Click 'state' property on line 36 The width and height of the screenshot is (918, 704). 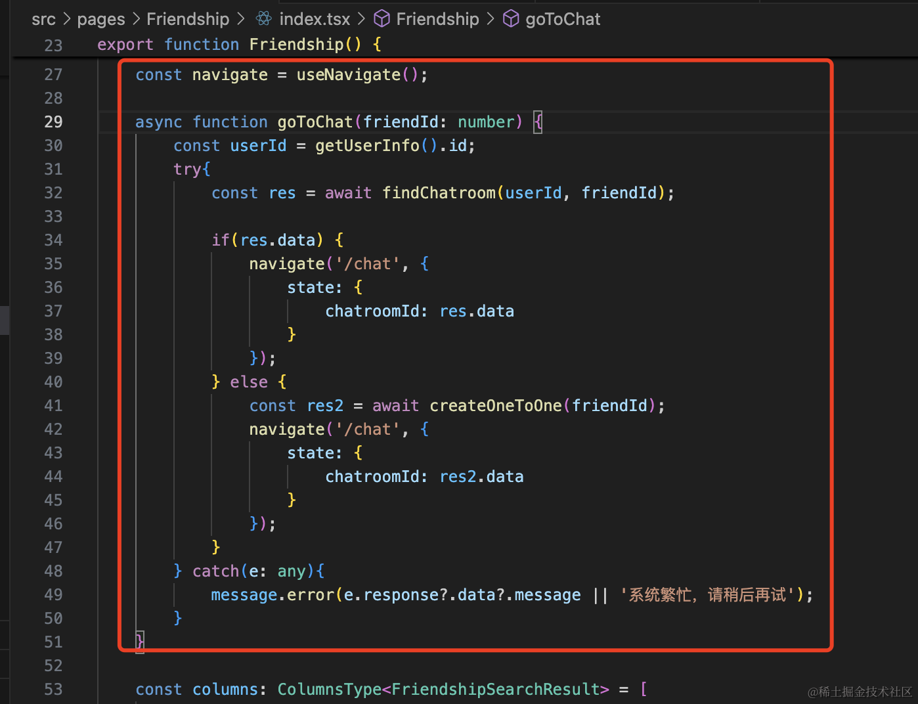pos(311,288)
